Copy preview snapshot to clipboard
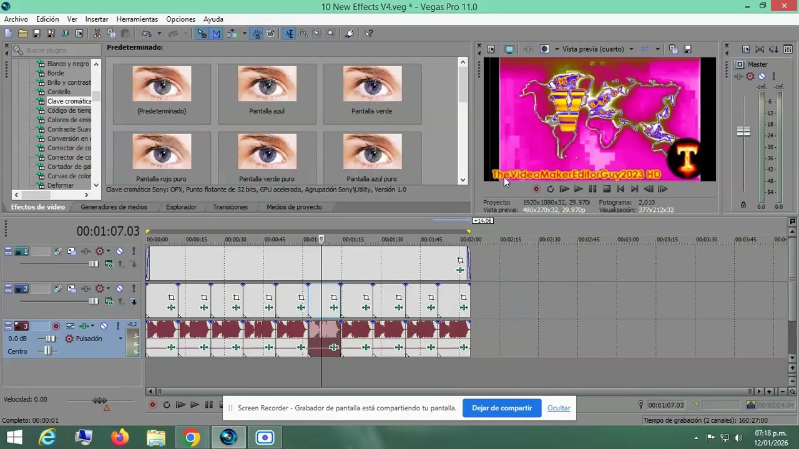The image size is (799, 449). pyautogui.click(x=673, y=49)
